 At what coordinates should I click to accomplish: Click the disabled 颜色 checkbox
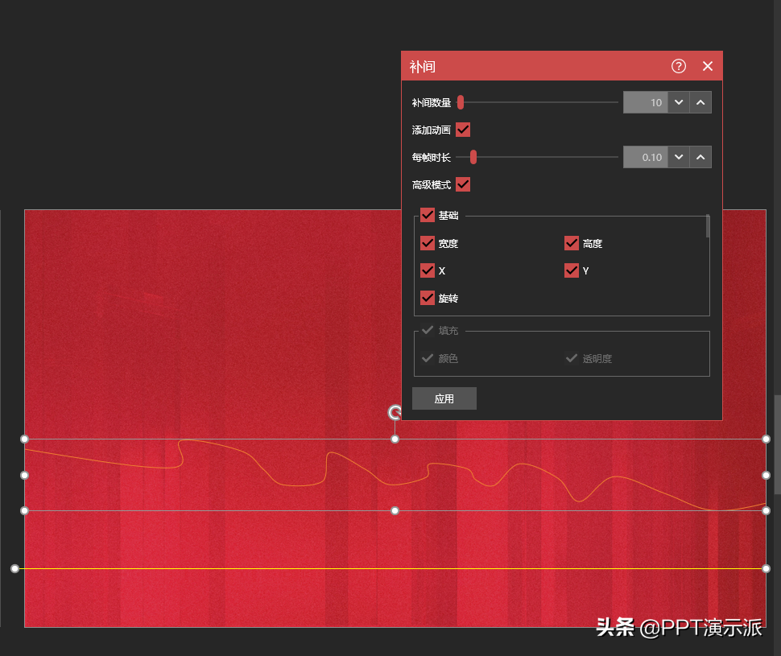[x=428, y=357]
